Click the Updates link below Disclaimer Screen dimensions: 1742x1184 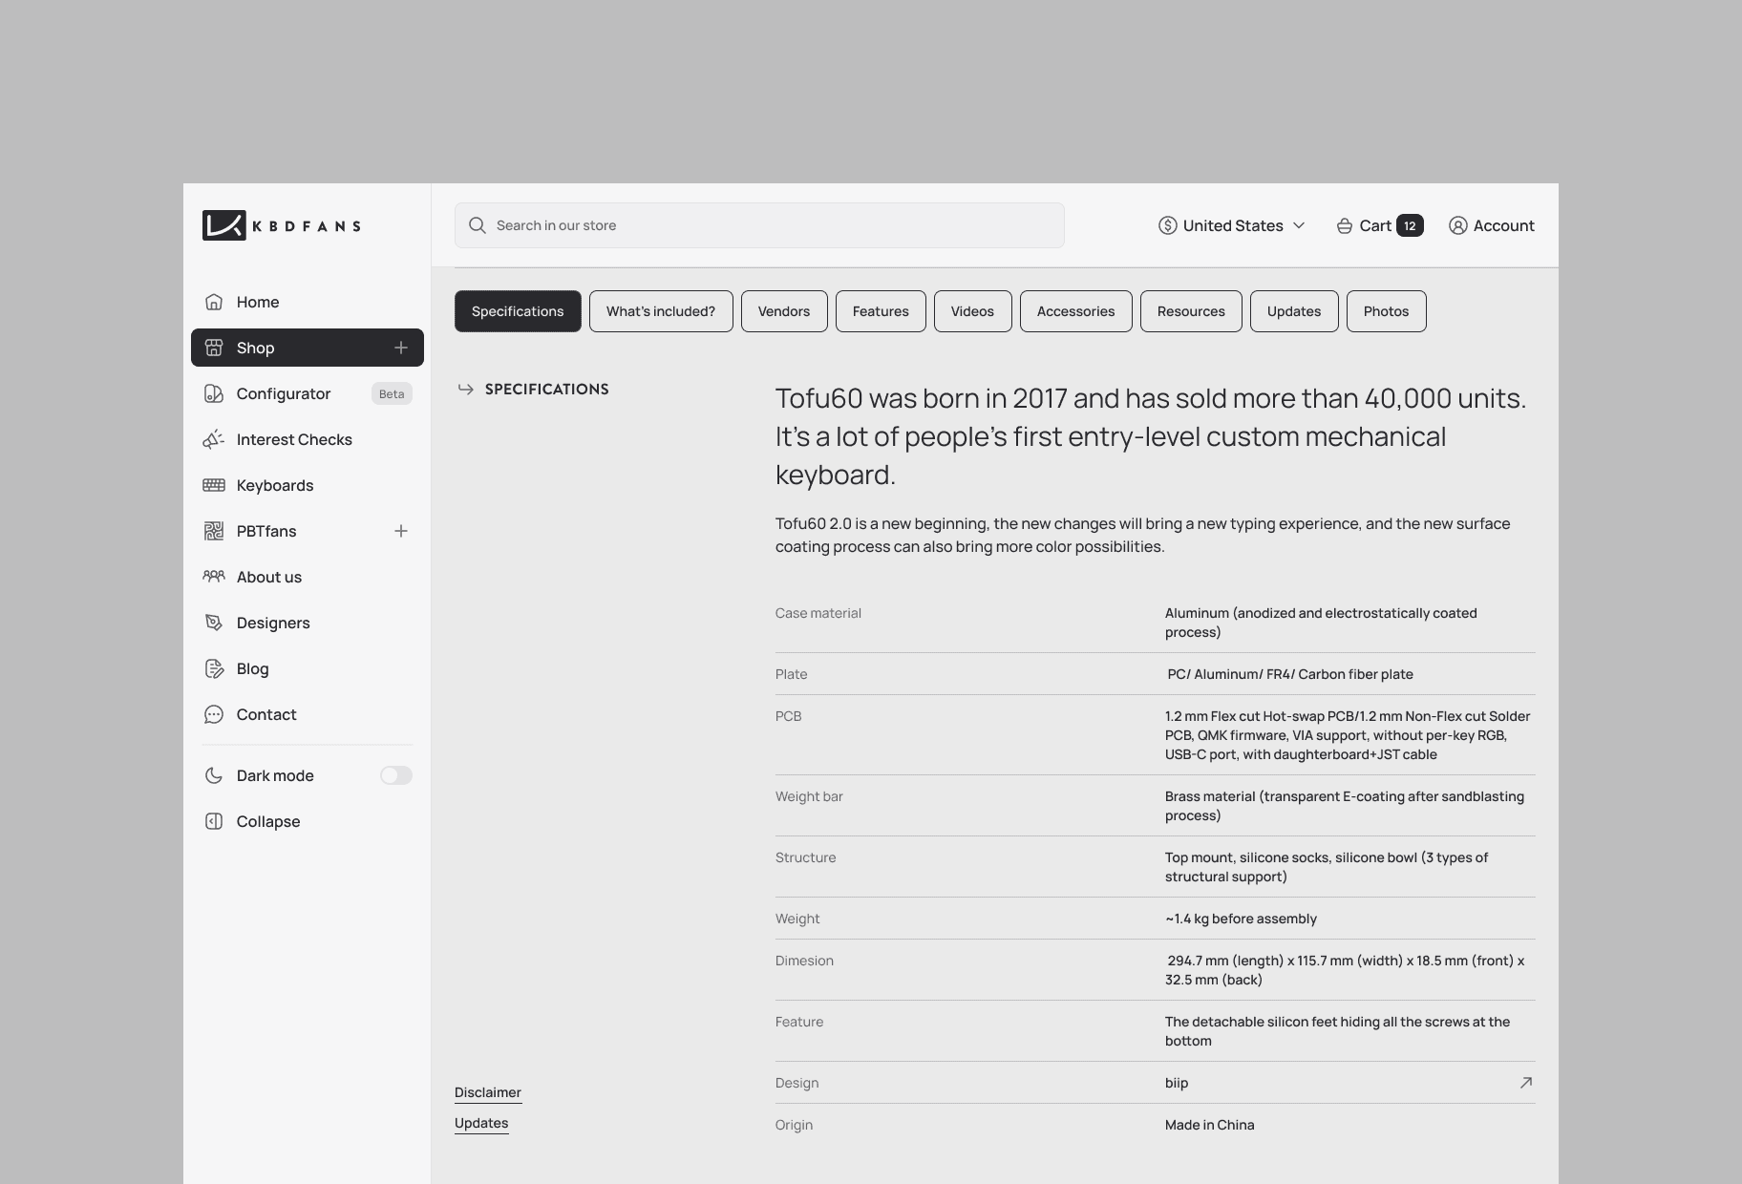coord(481,1123)
